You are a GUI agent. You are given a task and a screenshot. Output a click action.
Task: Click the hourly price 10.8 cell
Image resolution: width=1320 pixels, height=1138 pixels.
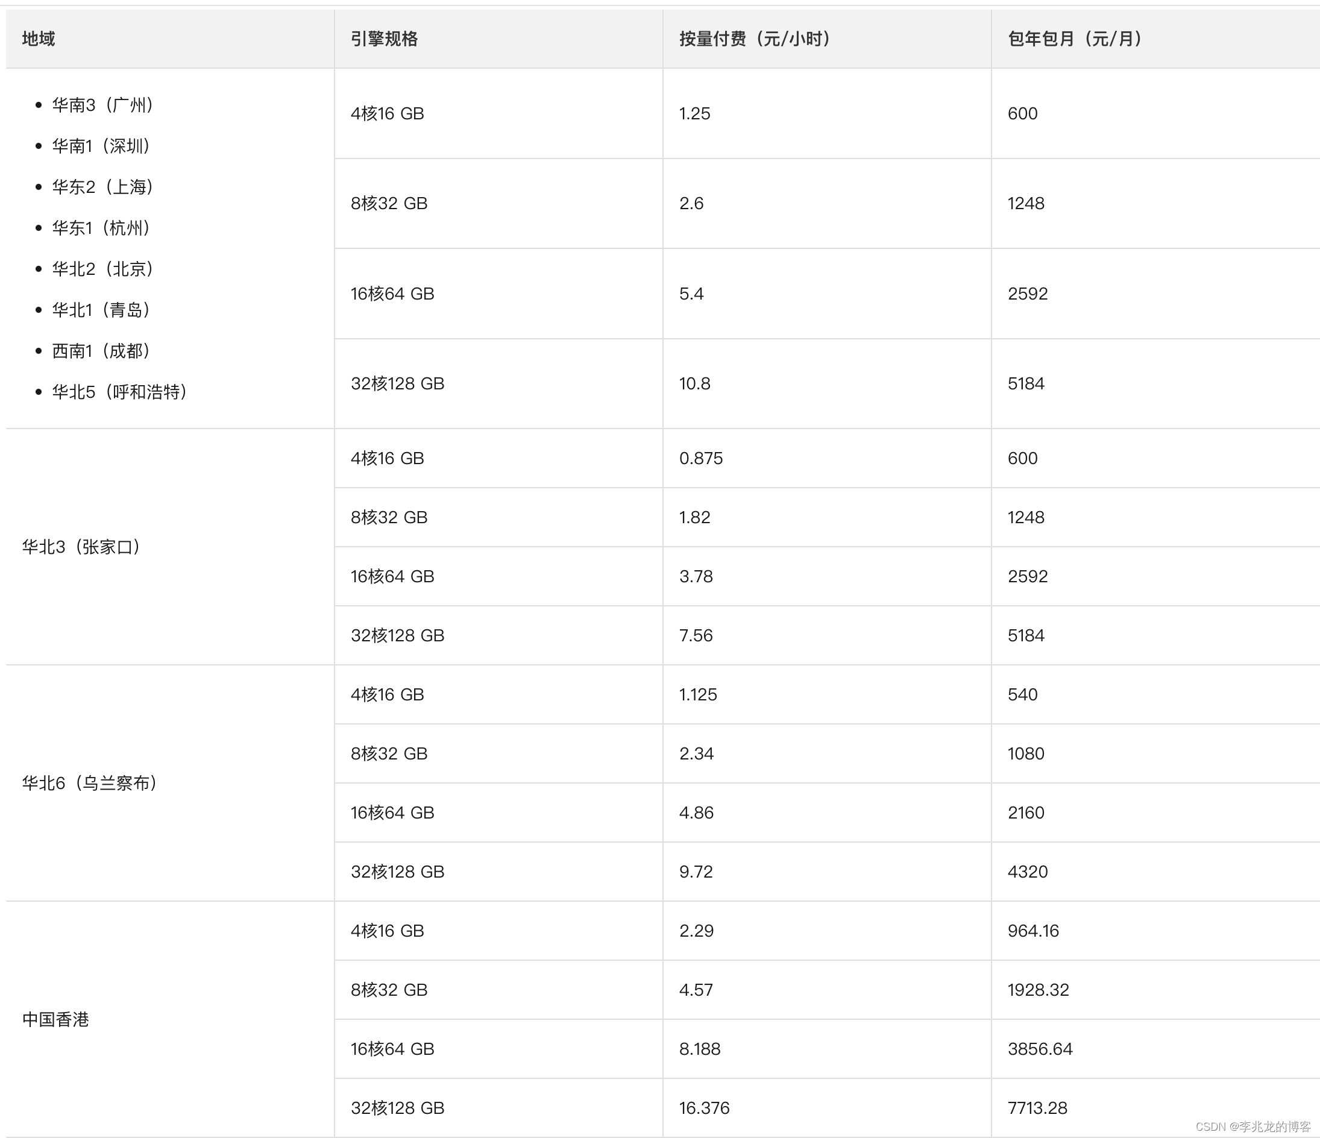pos(694,383)
